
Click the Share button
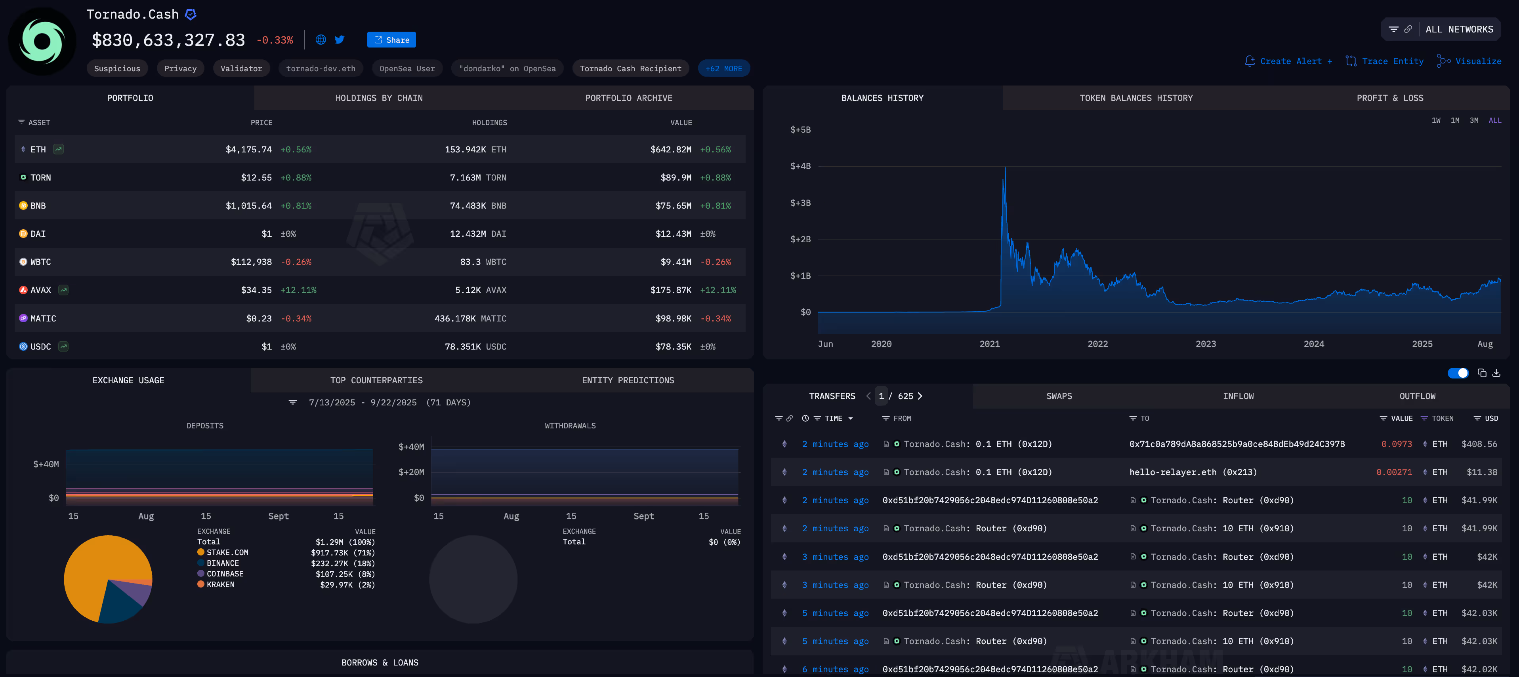[391, 40]
